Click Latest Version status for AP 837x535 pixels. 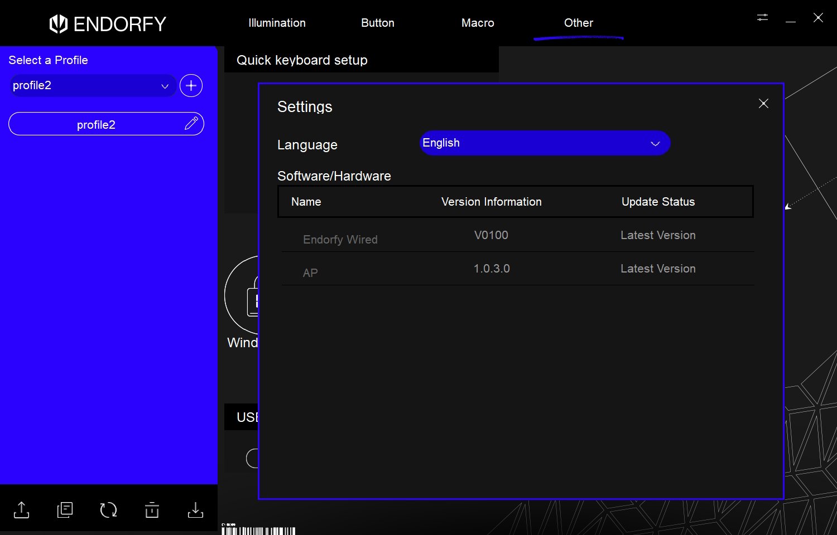(x=658, y=269)
